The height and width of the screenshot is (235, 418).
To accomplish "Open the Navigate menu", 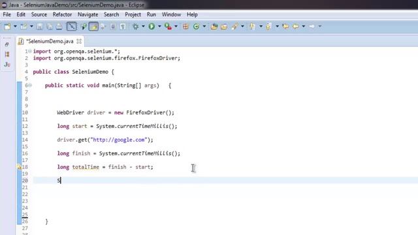I will 88,14.
